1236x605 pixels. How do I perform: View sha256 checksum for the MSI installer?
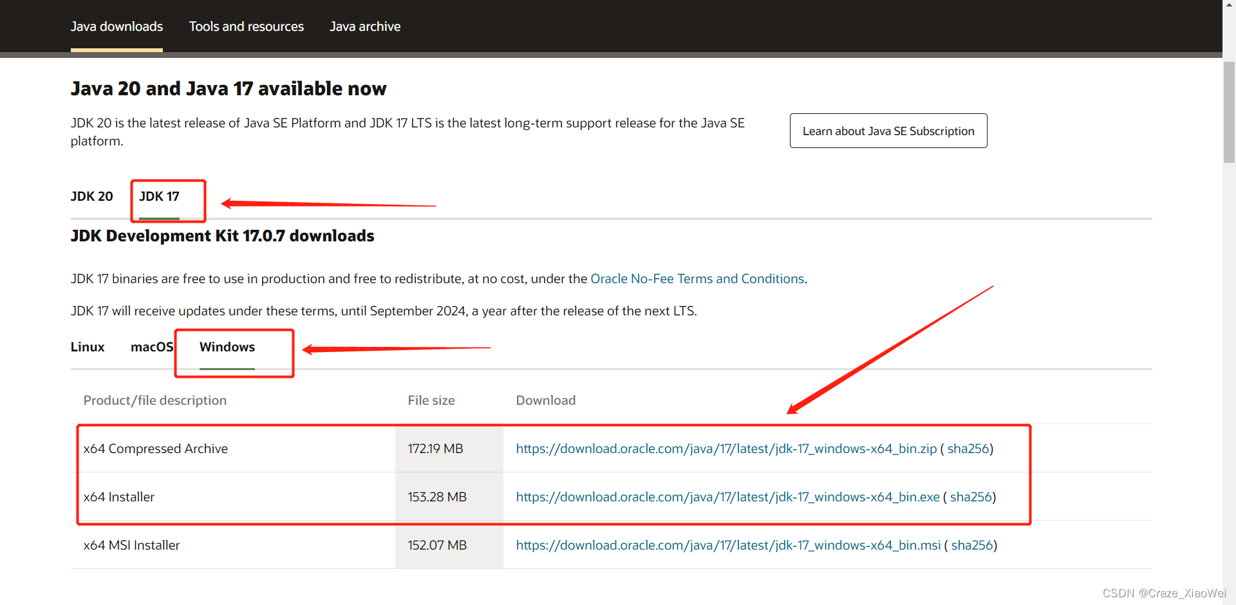pos(972,545)
